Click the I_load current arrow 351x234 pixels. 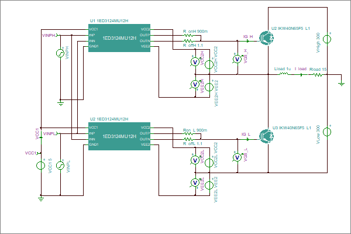pyautogui.click(x=301, y=74)
